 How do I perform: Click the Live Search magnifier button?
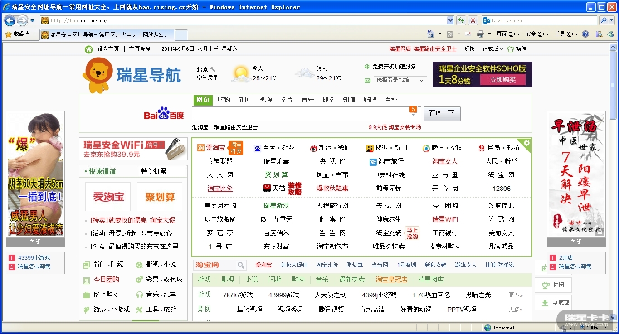coord(604,20)
